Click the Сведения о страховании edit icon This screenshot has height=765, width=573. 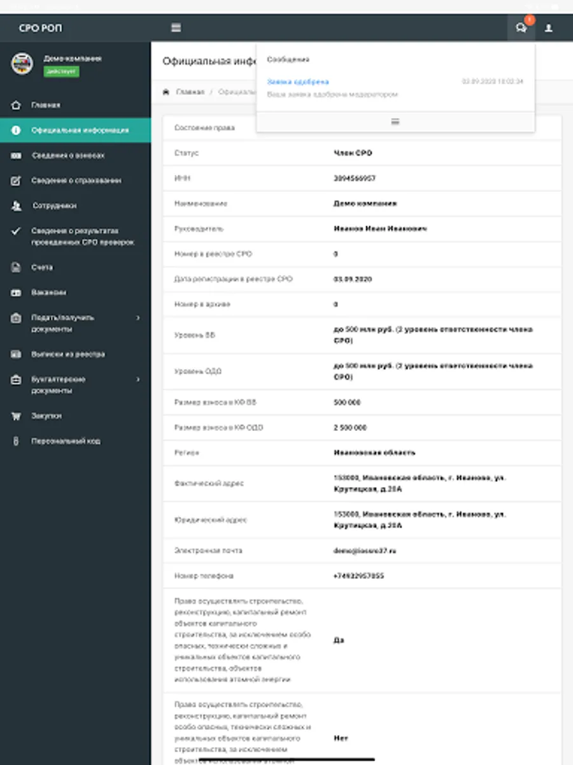coord(17,181)
